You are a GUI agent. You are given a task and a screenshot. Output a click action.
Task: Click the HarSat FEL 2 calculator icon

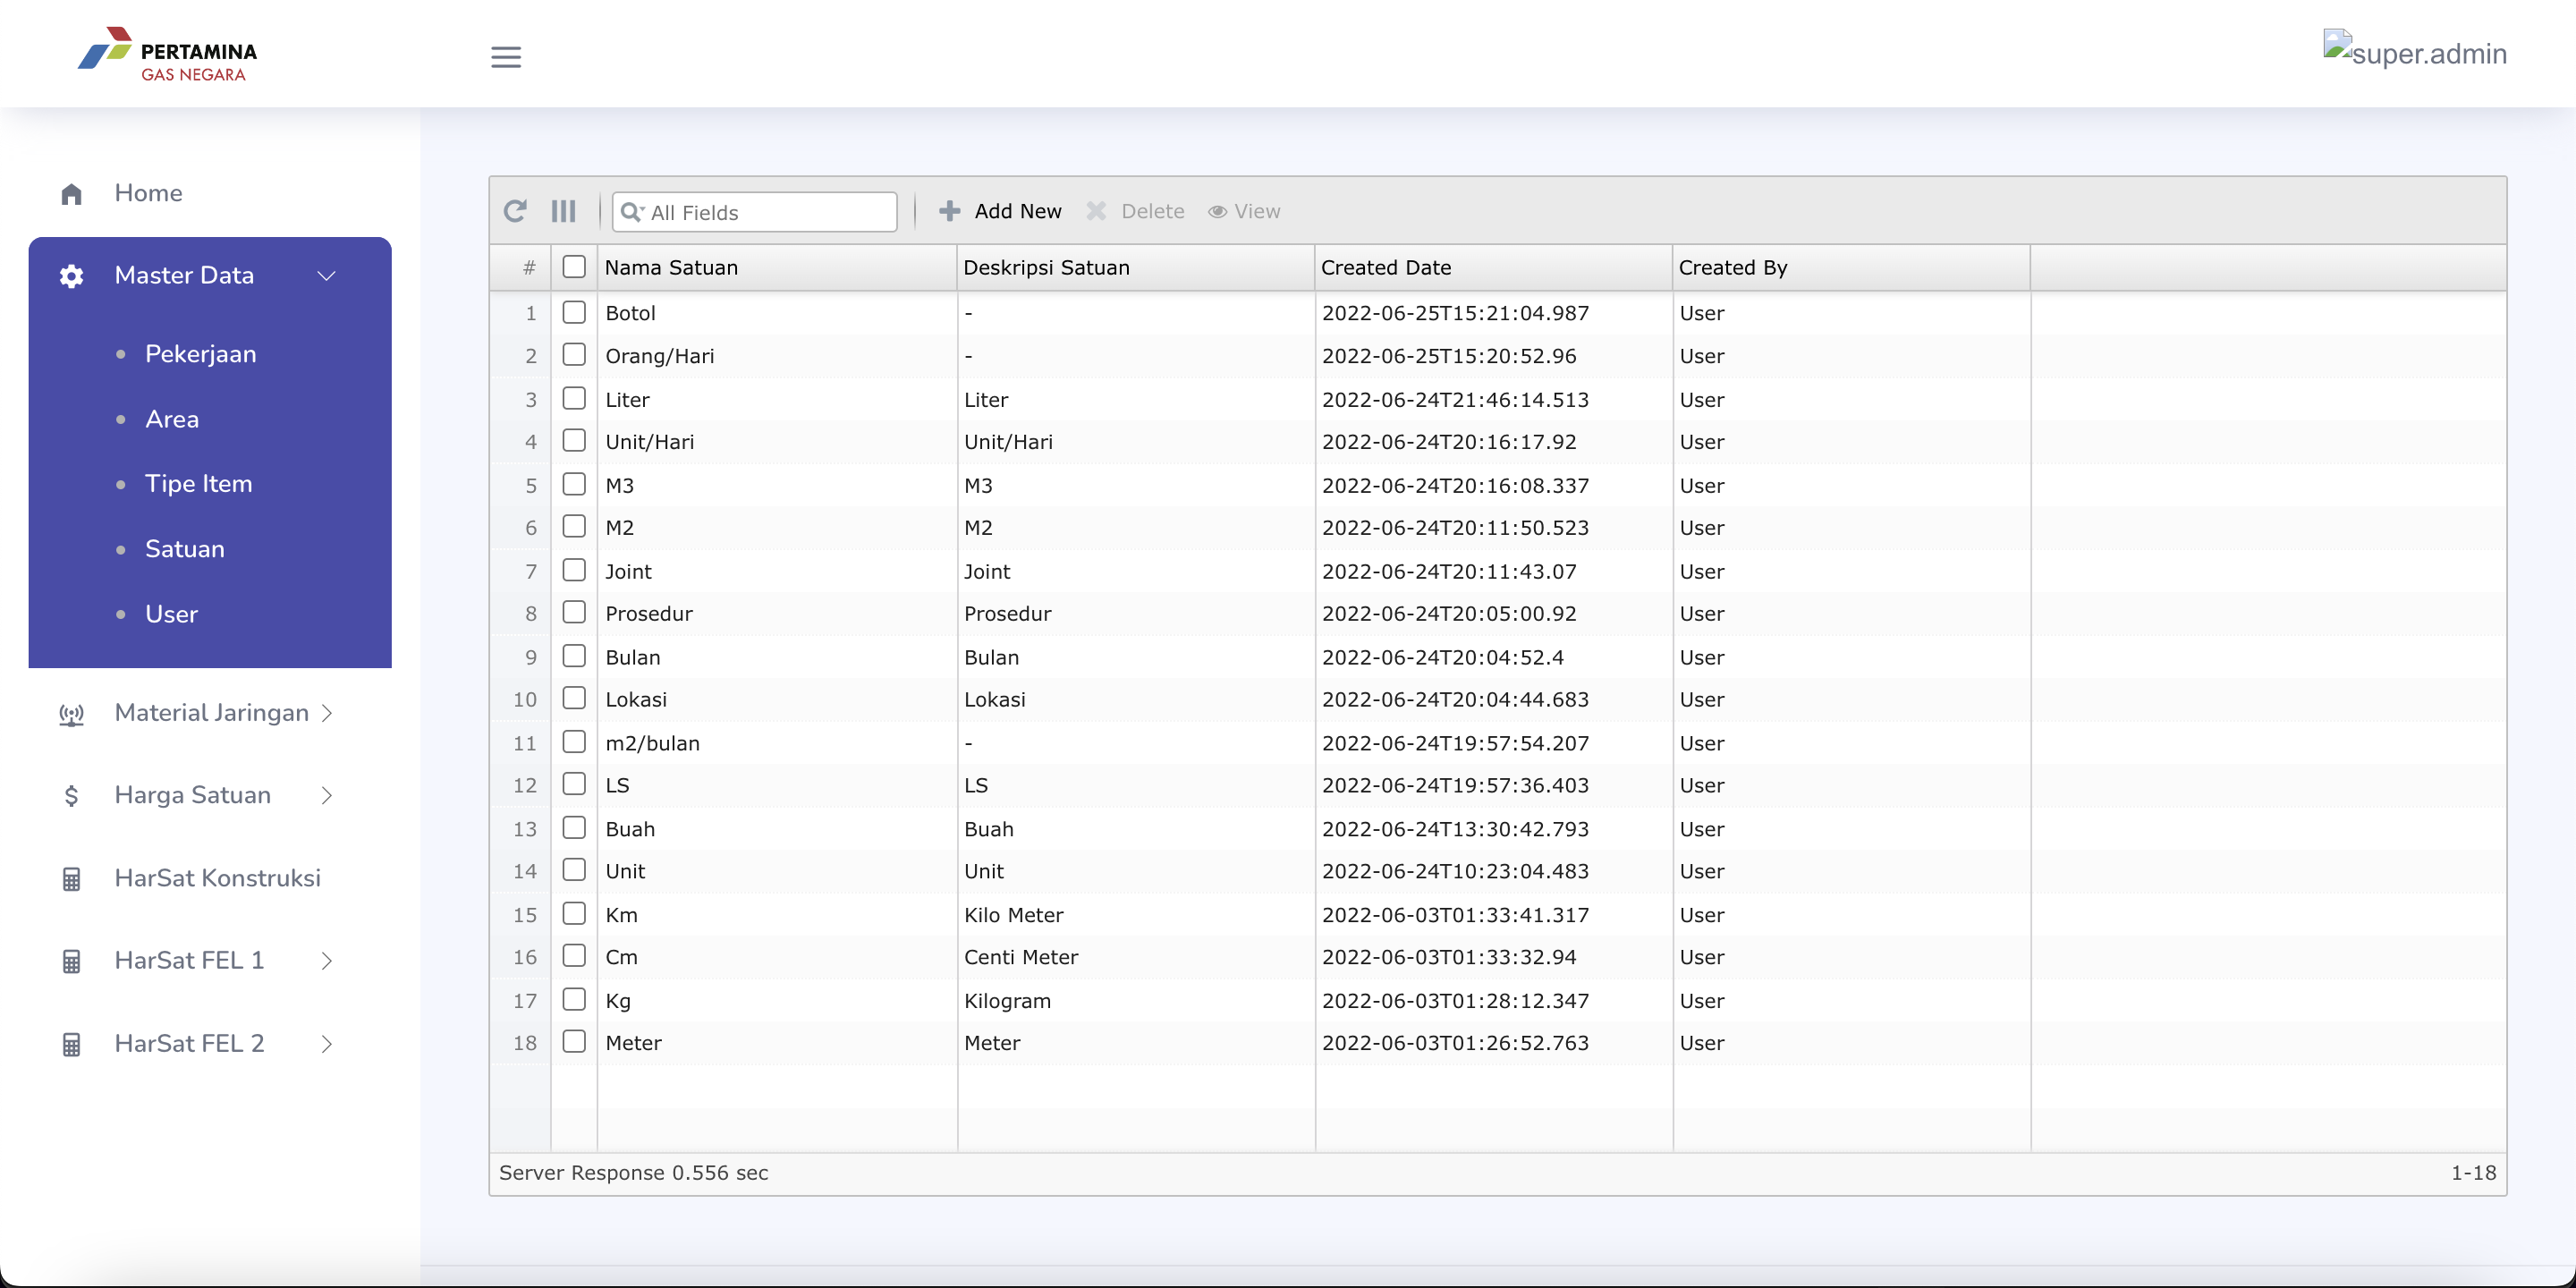click(71, 1045)
